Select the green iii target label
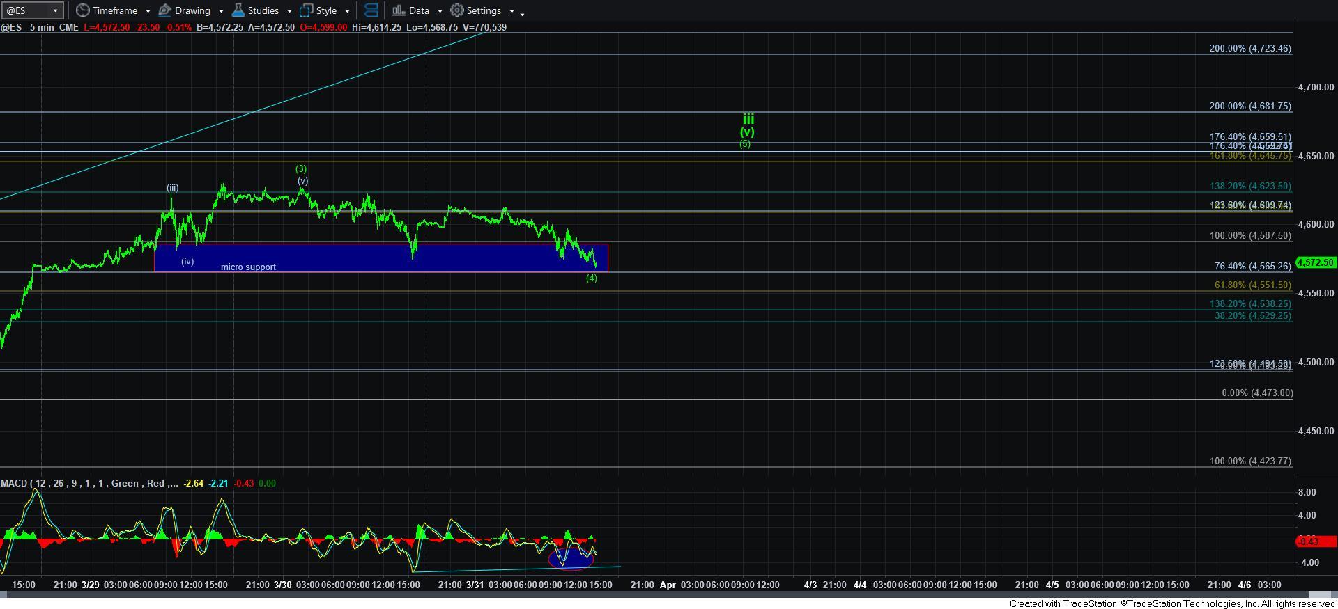This screenshot has width=1338, height=609. [x=748, y=119]
